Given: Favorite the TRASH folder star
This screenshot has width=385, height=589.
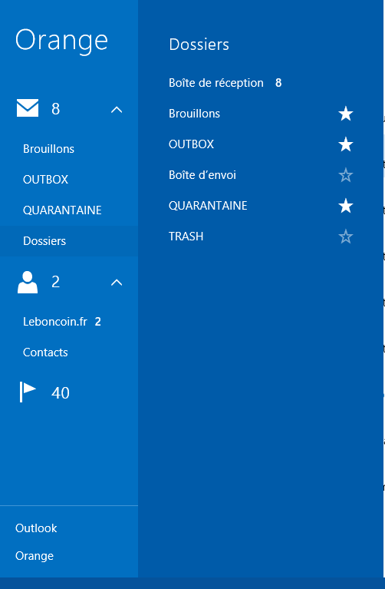Looking at the screenshot, I should (x=346, y=237).
